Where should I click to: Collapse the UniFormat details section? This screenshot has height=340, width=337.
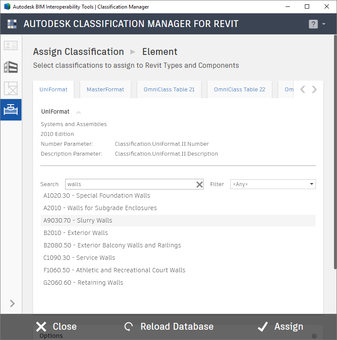point(78,112)
